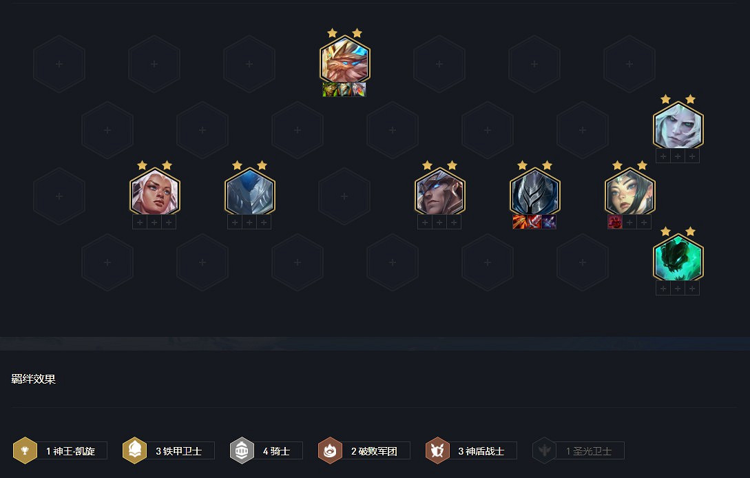Image resolution: width=750 pixels, height=478 pixels.
Task: Open the 3 铁甲卫士 trait badge
Action: pos(168,450)
